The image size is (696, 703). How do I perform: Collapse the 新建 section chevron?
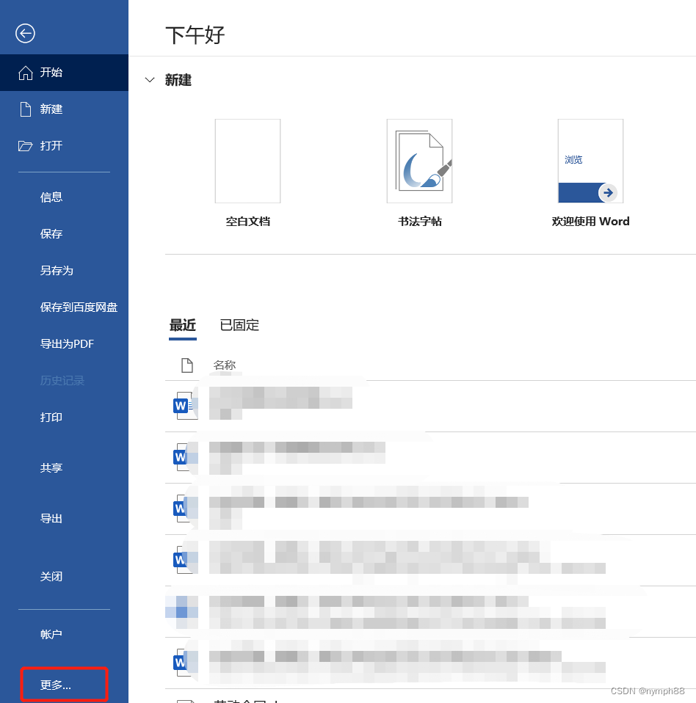pyautogui.click(x=150, y=80)
